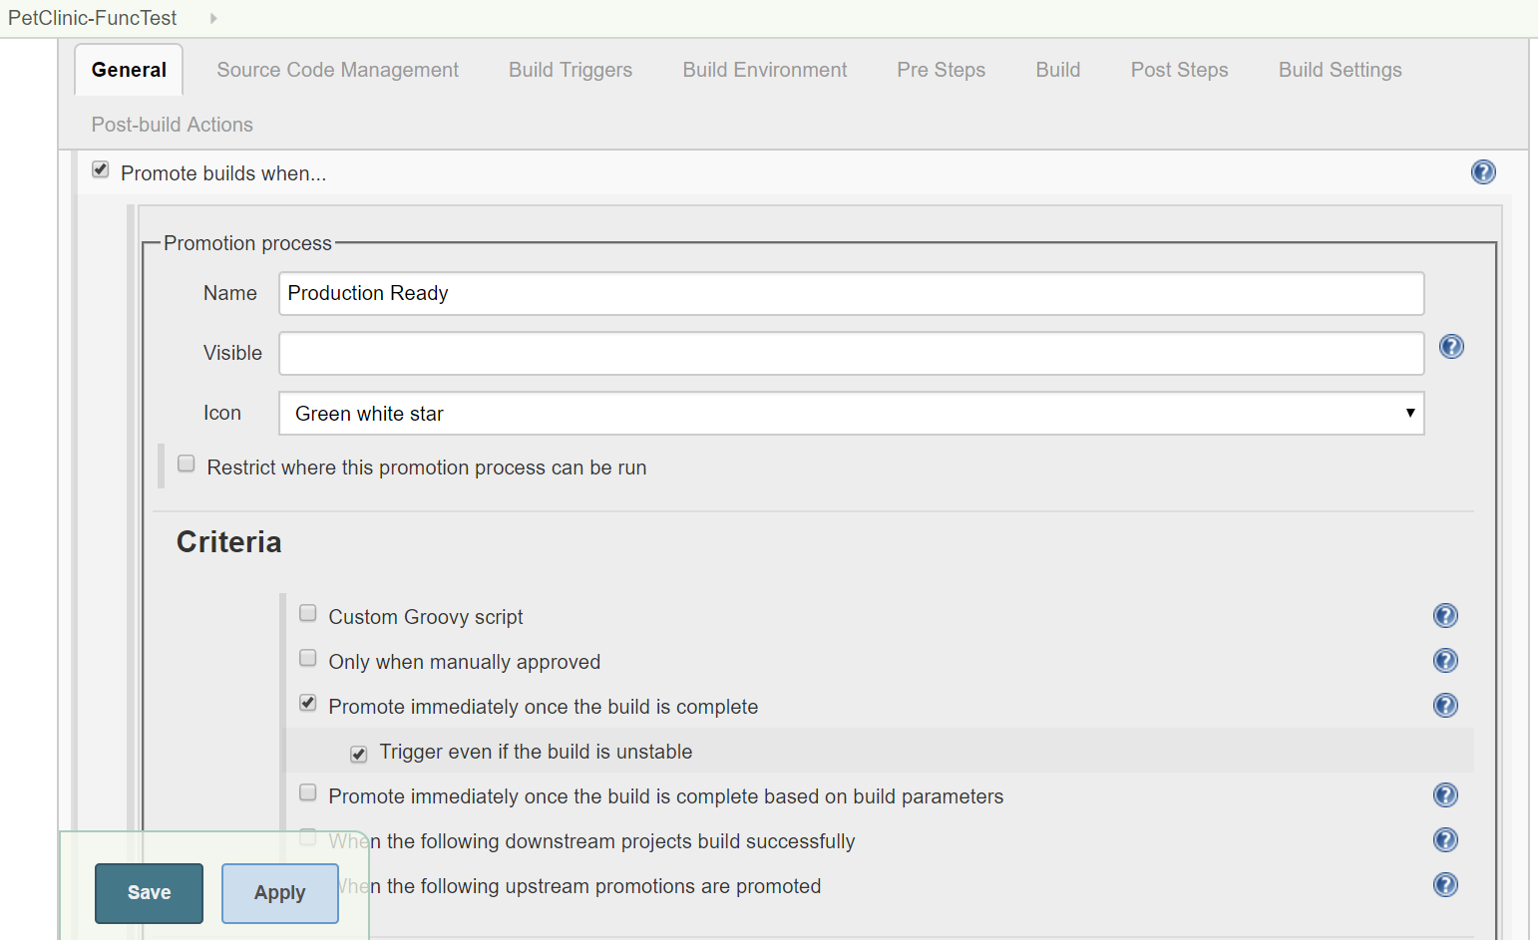This screenshot has width=1538, height=940.
Task: Focus the empty Visible input field
Action: [x=852, y=354]
